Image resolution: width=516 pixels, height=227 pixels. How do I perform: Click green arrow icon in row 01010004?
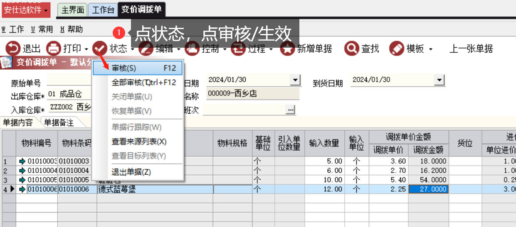pos(22,171)
